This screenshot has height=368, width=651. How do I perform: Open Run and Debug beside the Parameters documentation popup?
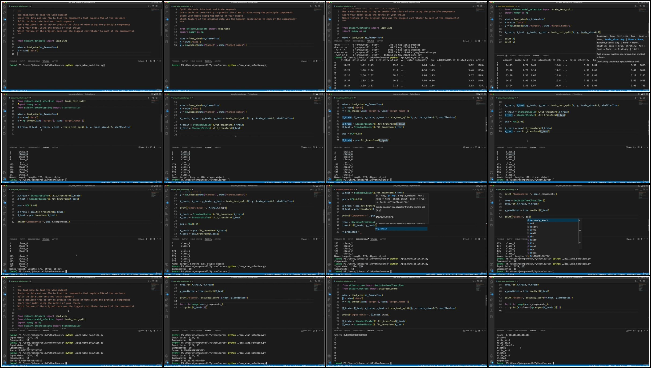(x=329, y=208)
